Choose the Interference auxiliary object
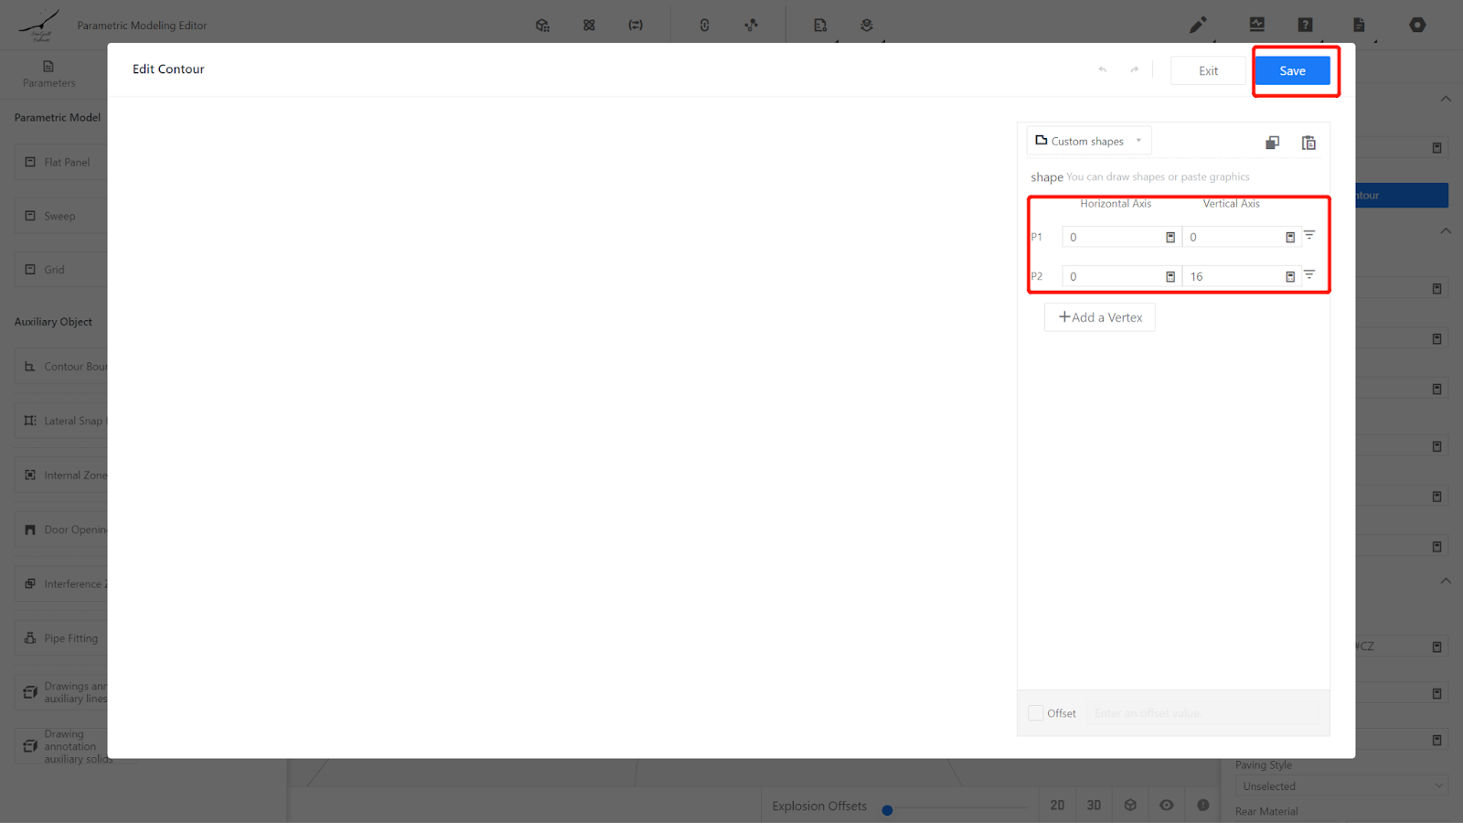The width and height of the screenshot is (1463, 823). point(61,583)
